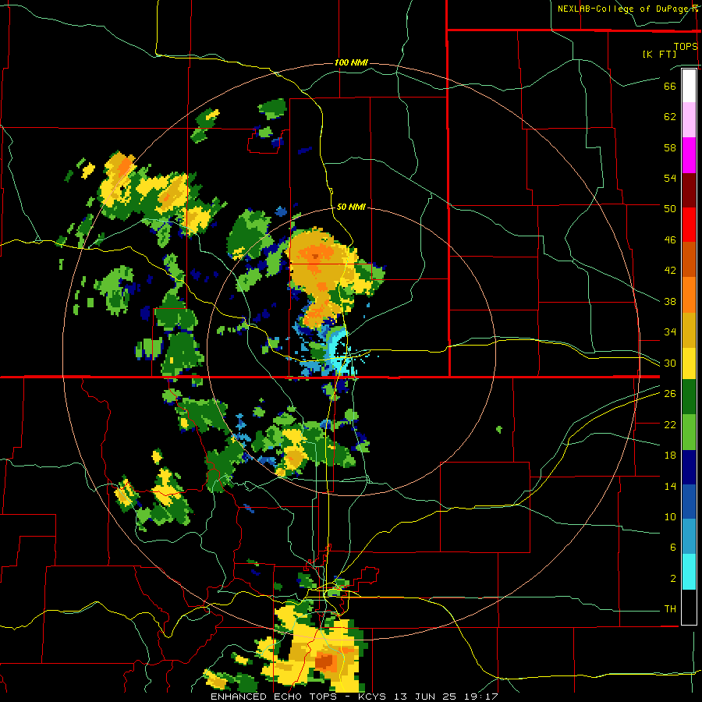Click the 14 legend value
Viewport: 702px width, 702px height.
(670, 486)
